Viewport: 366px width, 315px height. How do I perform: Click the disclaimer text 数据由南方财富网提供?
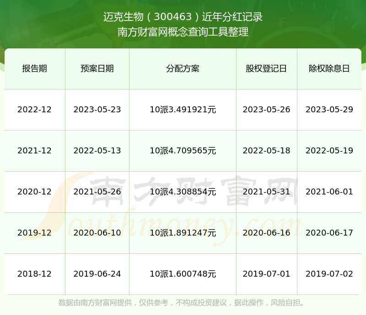pyautogui.click(x=95, y=303)
